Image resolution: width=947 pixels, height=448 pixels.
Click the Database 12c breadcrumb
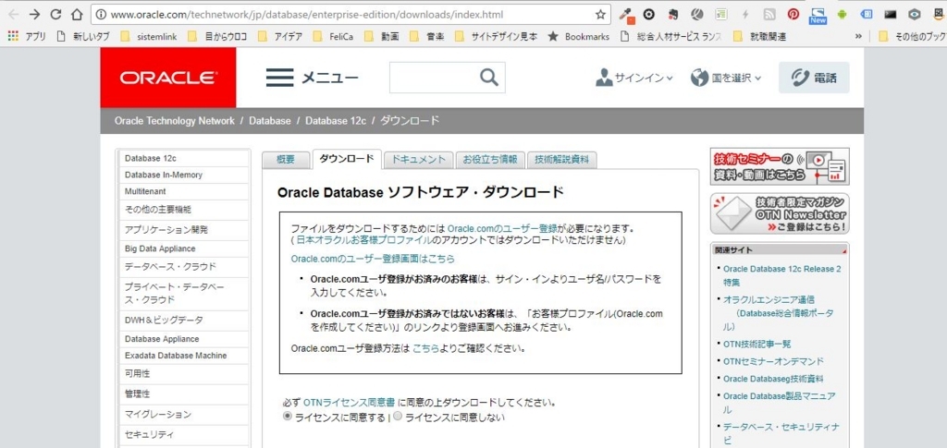336,121
